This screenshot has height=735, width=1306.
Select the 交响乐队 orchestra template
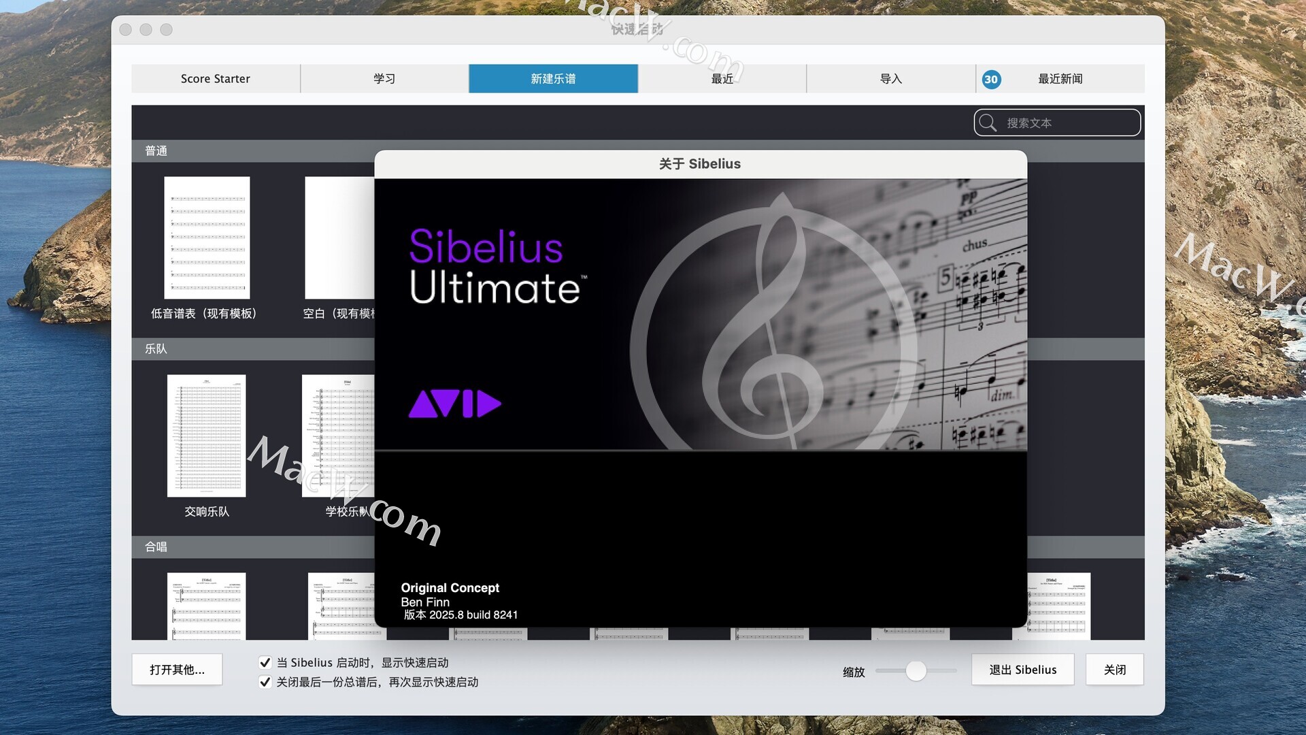click(x=207, y=436)
